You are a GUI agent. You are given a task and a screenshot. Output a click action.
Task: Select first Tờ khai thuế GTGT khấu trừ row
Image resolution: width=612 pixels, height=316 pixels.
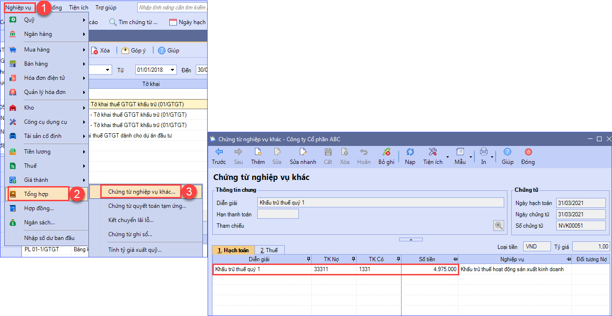[x=148, y=104]
